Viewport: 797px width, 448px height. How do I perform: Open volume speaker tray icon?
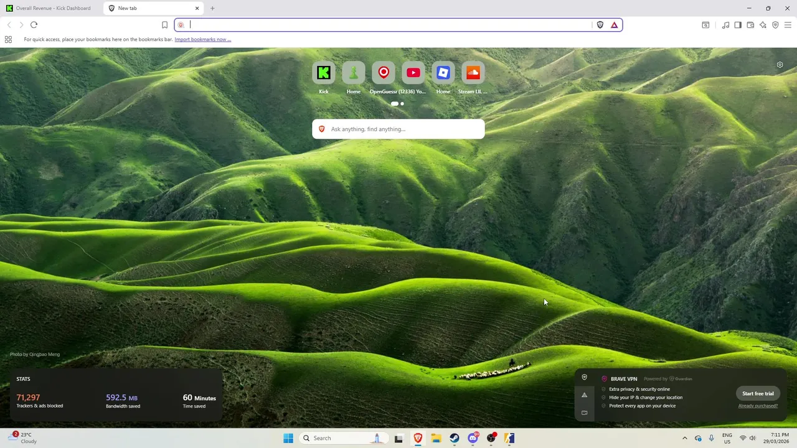pyautogui.click(x=752, y=438)
